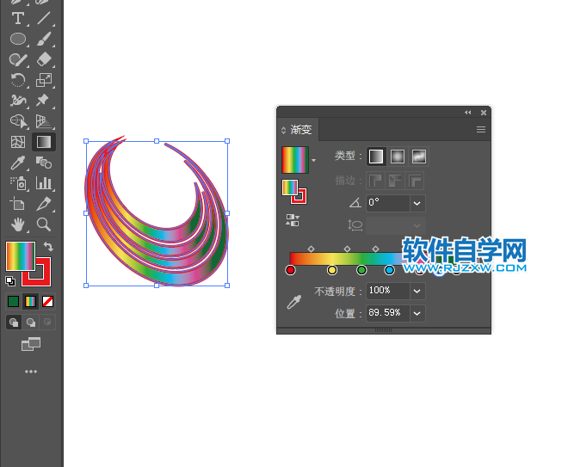Screen dimensions: 568x467
Task: Select the Column Graph tool
Action: [44, 183]
